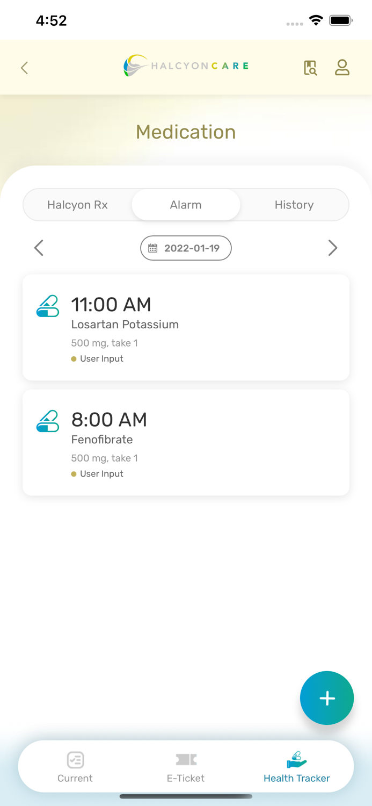Go to the previous day with the left chevron
Screen dimensions: 372x806
pos(38,248)
